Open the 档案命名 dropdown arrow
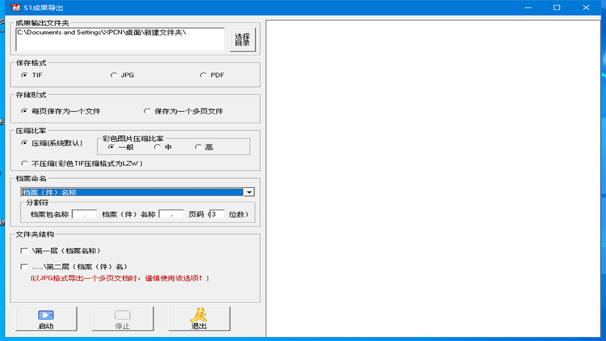The width and height of the screenshot is (606, 341). pyautogui.click(x=249, y=192)
